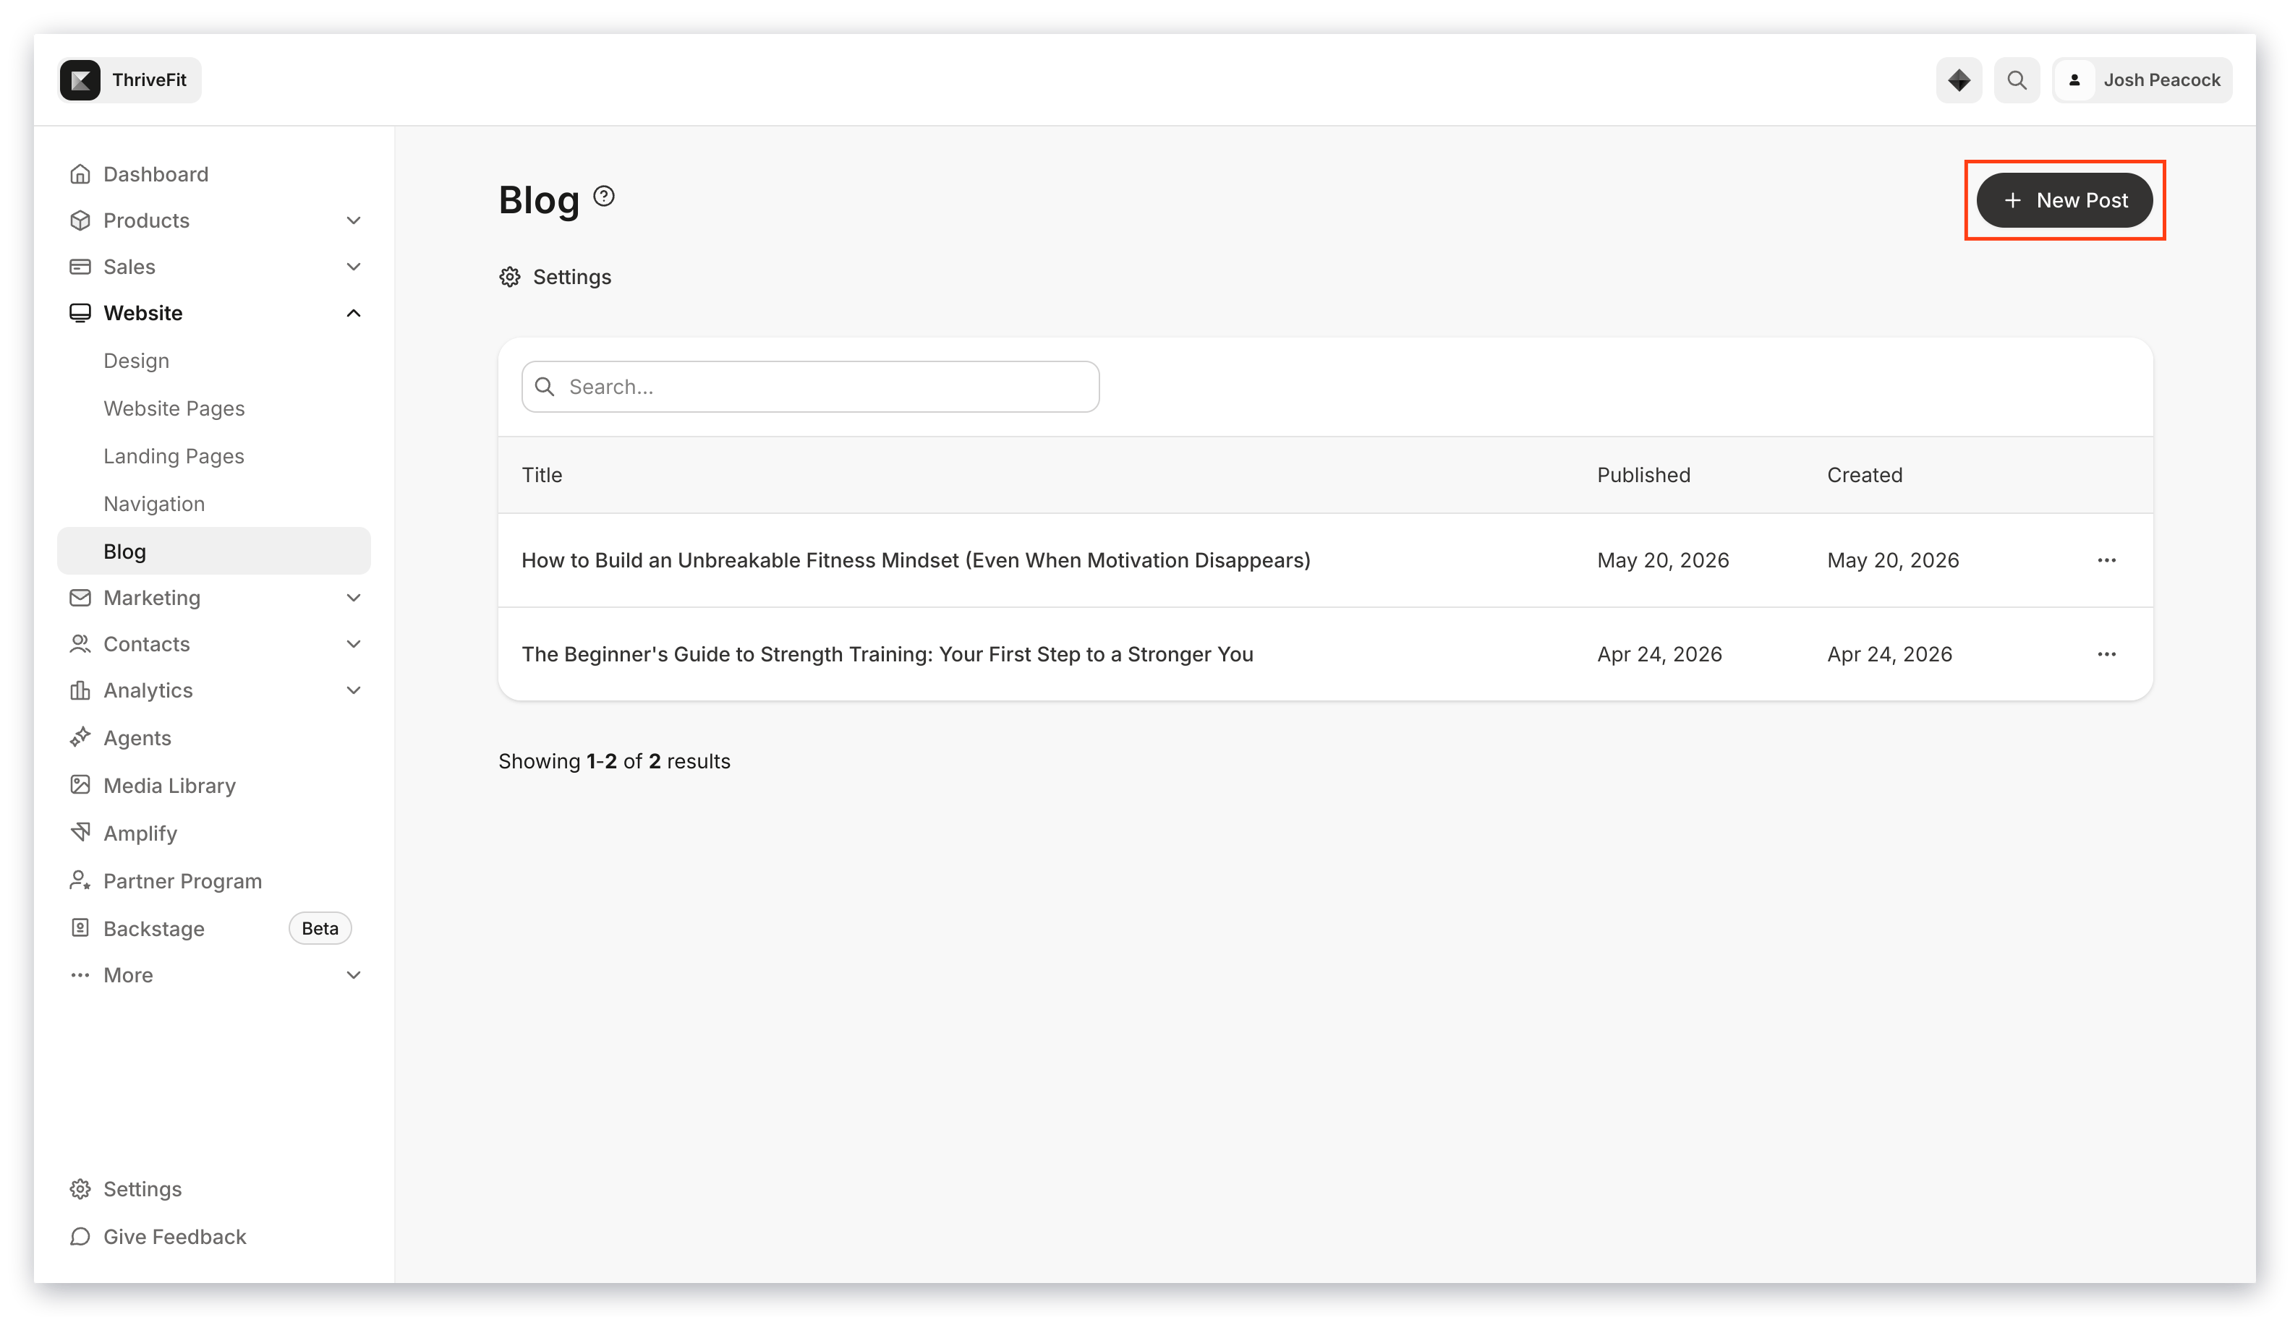Screen dimensions: 2290x1317
Task: Click the Analytics bar-chart icon
Action: tap(80, 690)
